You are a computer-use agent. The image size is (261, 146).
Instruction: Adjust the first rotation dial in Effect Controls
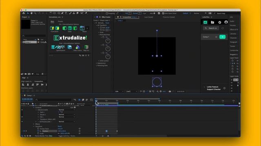[108, 41]
